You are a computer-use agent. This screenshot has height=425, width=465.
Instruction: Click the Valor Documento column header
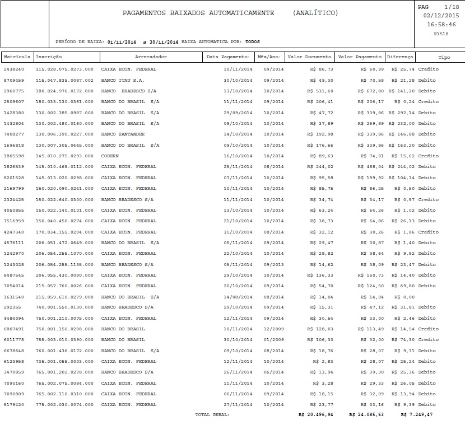pyautogui.click(x=308, y=57)
